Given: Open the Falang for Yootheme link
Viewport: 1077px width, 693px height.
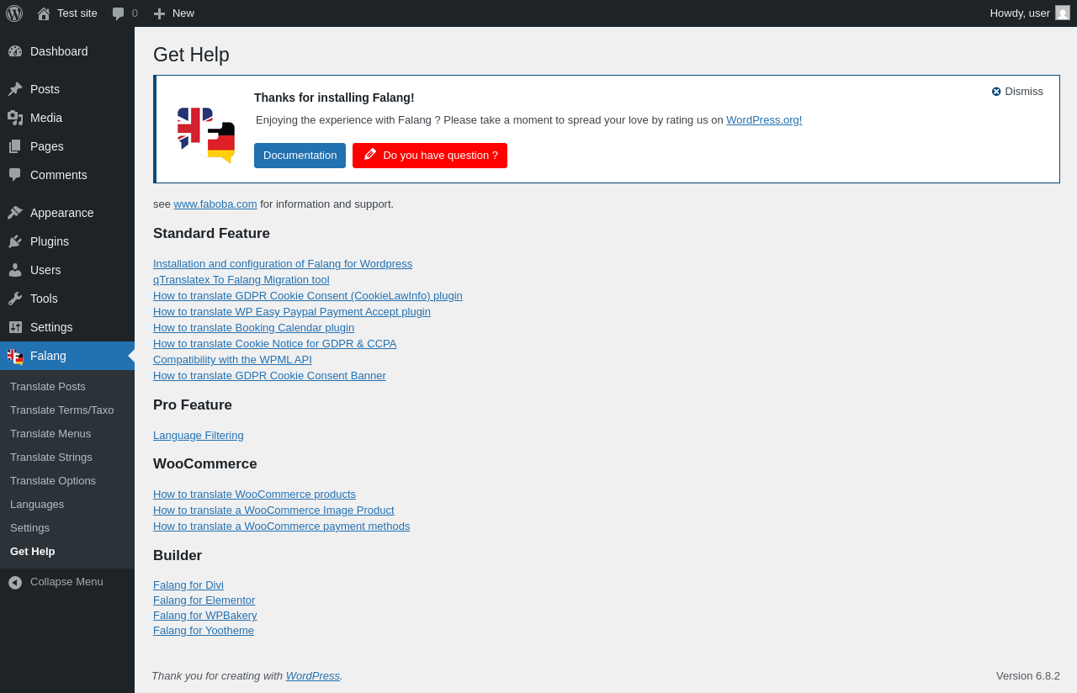Looking at the screenshot, I should [204, 631].
